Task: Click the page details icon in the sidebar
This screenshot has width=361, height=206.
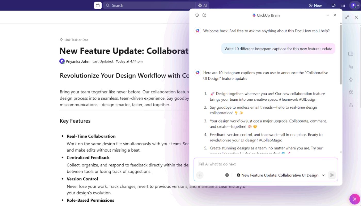Action: pyautogui.click(x=351, y=54)
